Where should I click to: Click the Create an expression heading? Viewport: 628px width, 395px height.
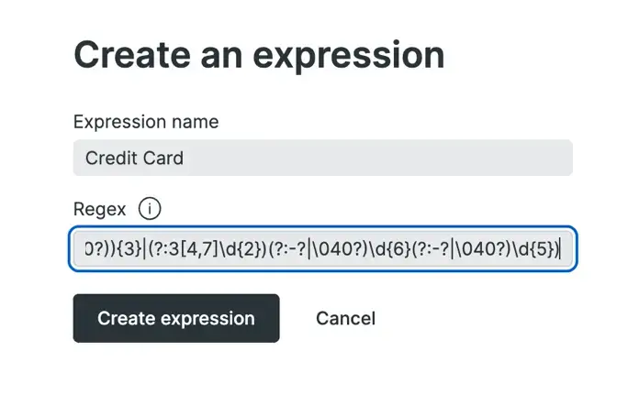click(x=258, y=55)
